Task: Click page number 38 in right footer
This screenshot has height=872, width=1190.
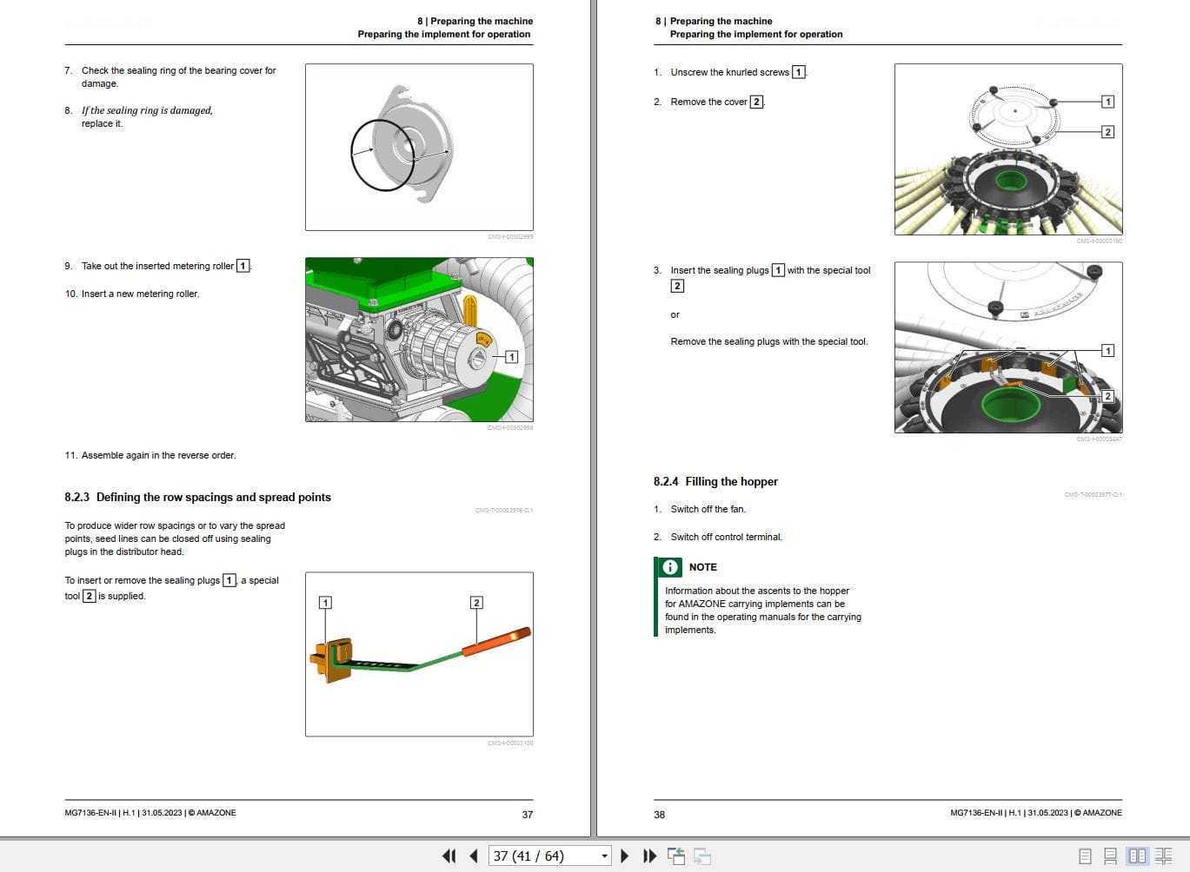Action: (x=659, y=815)
